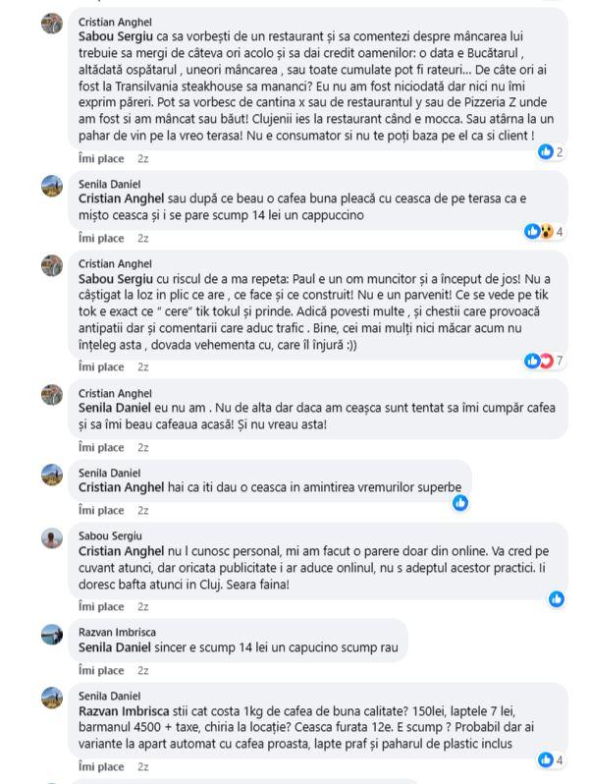Open Razvan Imbrisca's author name link
The width and height of the screenshot is (590, 784).
click(x=117, y=632)
